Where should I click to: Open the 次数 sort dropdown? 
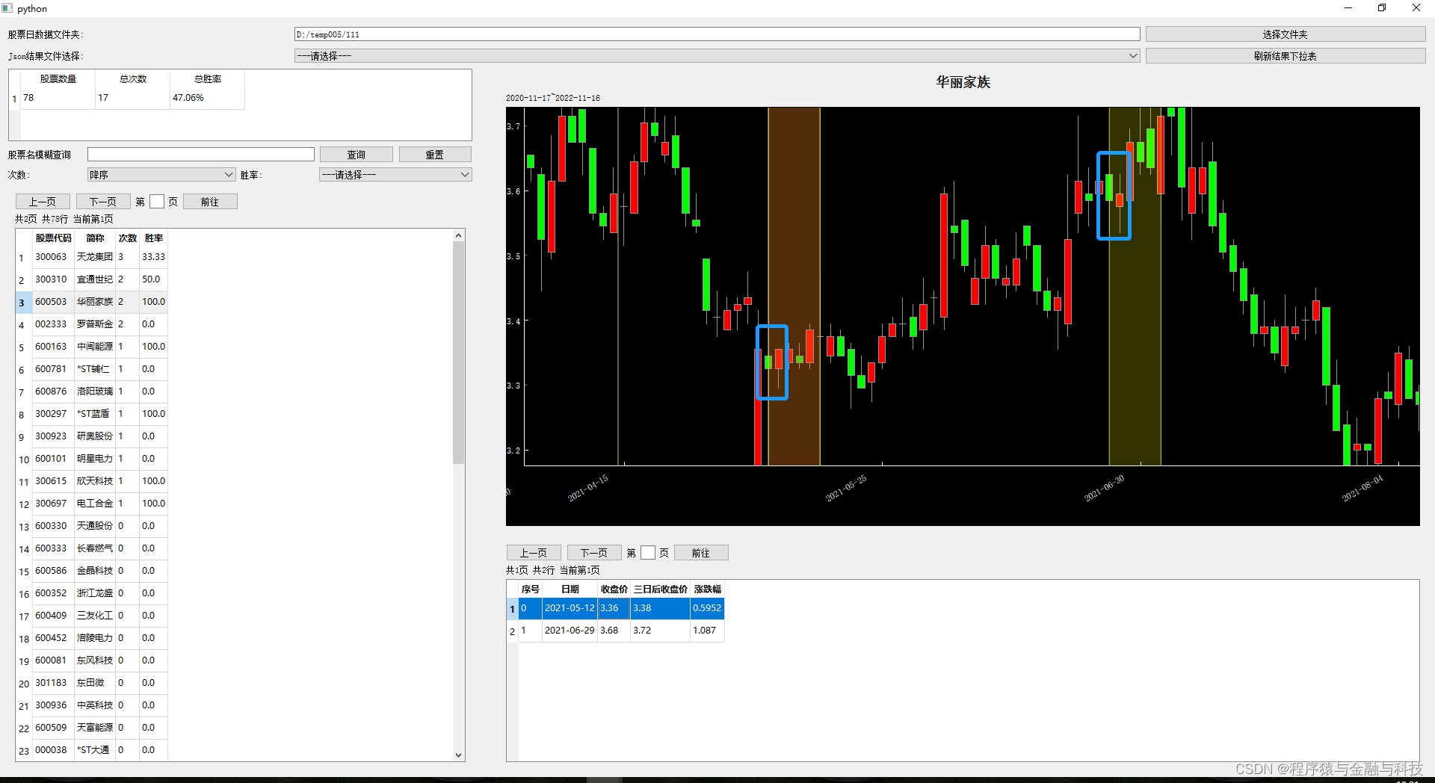[161, 175]
